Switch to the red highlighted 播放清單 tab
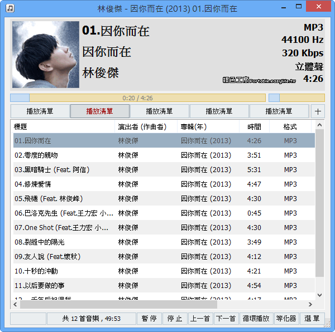The height and width of the screenshot is (332, 335). pyautogui.click(x=99, y=111)
